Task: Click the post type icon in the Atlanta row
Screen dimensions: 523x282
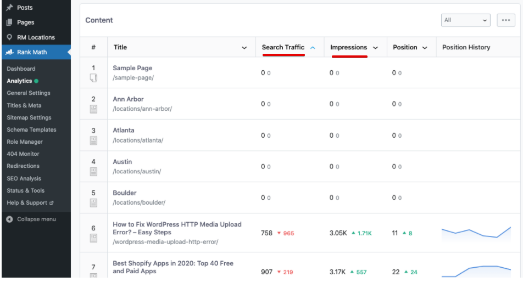Action: (x=93, y=140)
